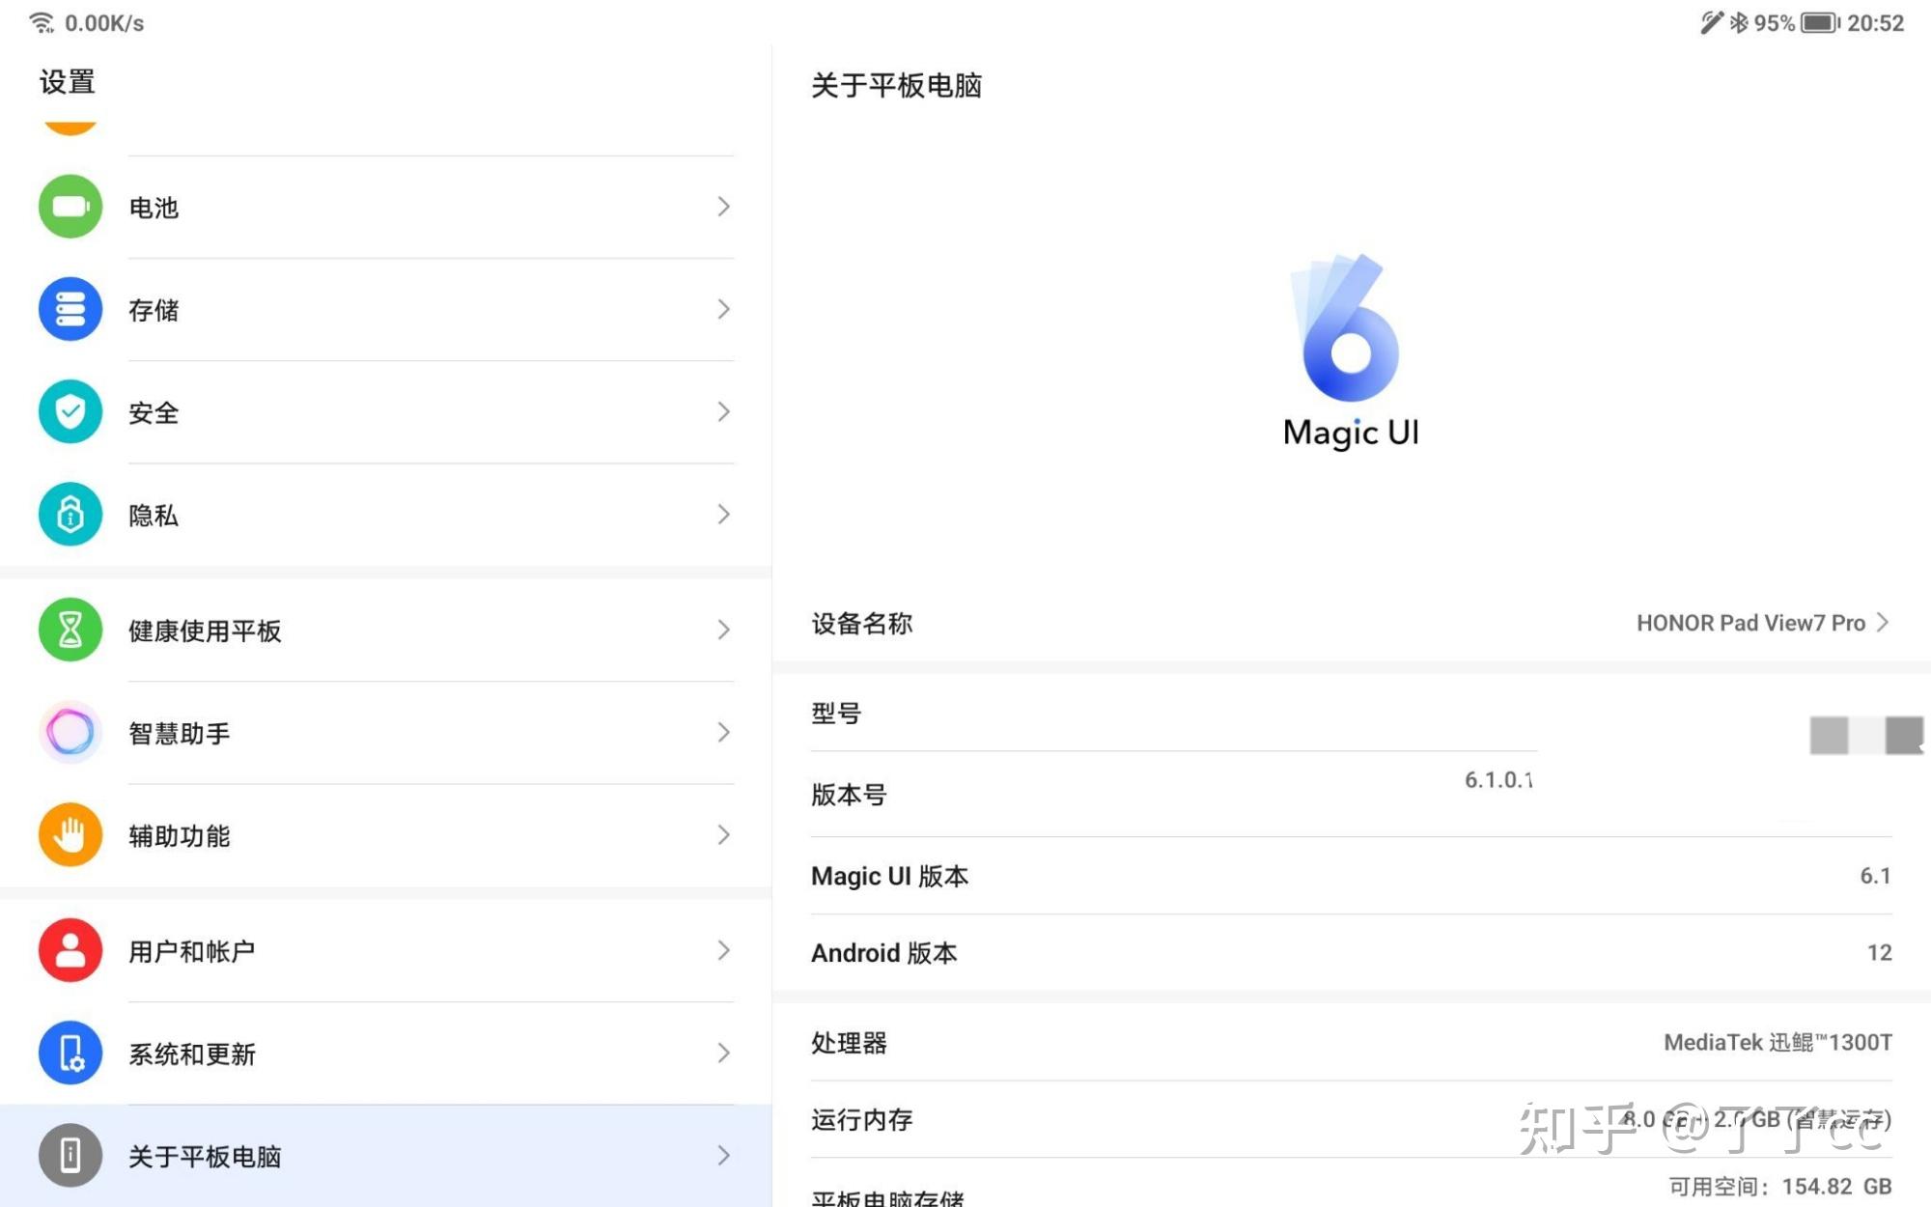Expand the 健康使用平板 row chevron
The width and height of the screenshot is (1931, 1207).
(723, 631)
